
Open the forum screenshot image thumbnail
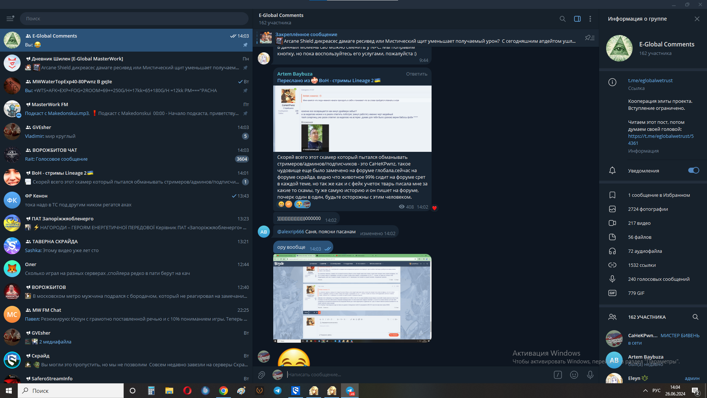(x=352, y=298)
